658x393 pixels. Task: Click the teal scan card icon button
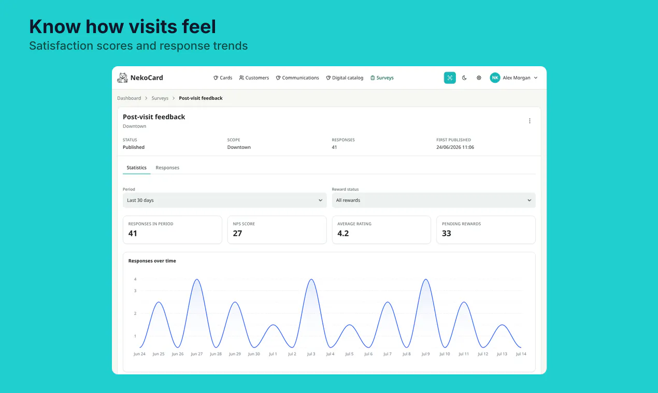(450, 78)
